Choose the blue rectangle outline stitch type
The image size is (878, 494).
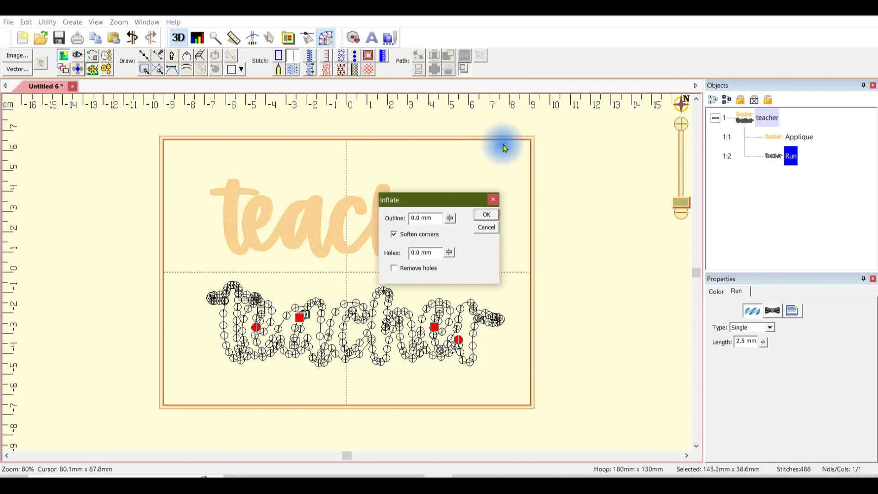pos(279,55)
